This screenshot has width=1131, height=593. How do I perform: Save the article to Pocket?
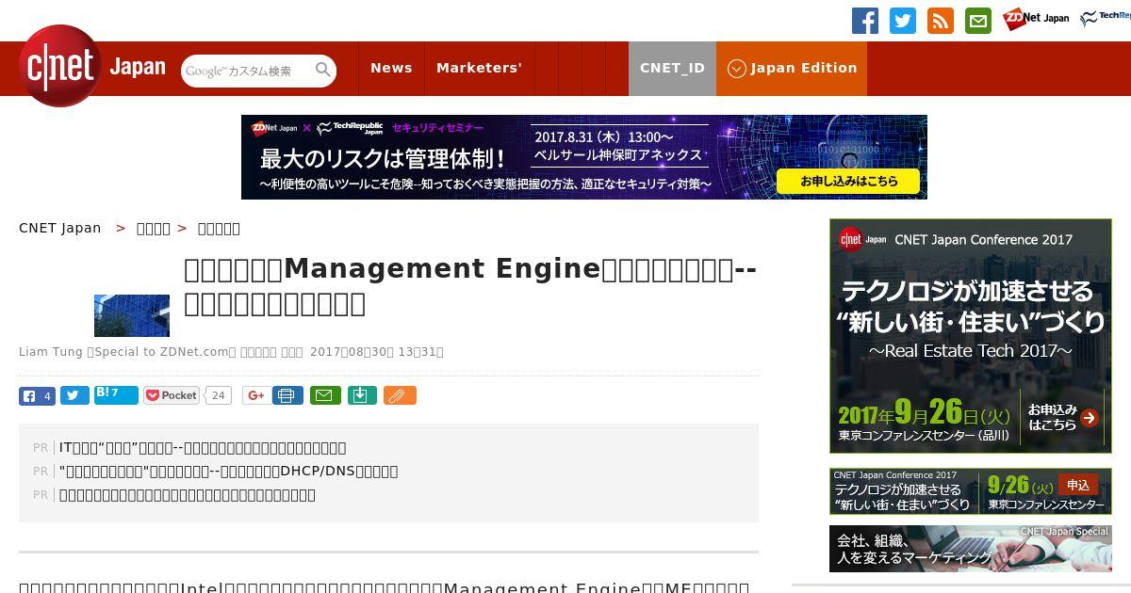(172, 395)
